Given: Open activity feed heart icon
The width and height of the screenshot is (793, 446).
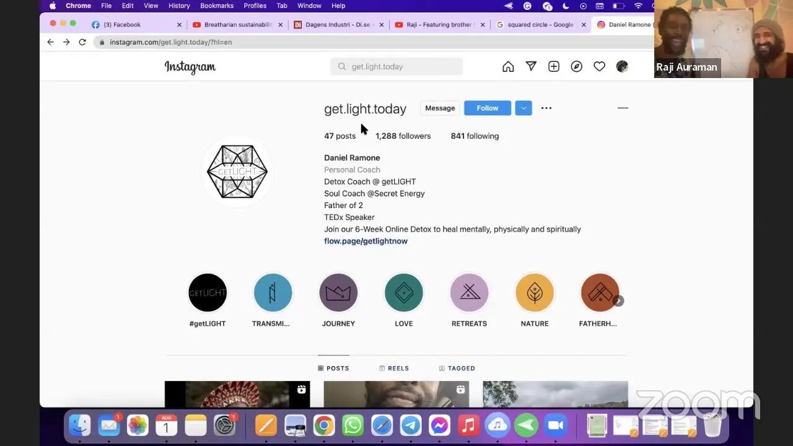Looking at the screenshot, I should [599, 66].
